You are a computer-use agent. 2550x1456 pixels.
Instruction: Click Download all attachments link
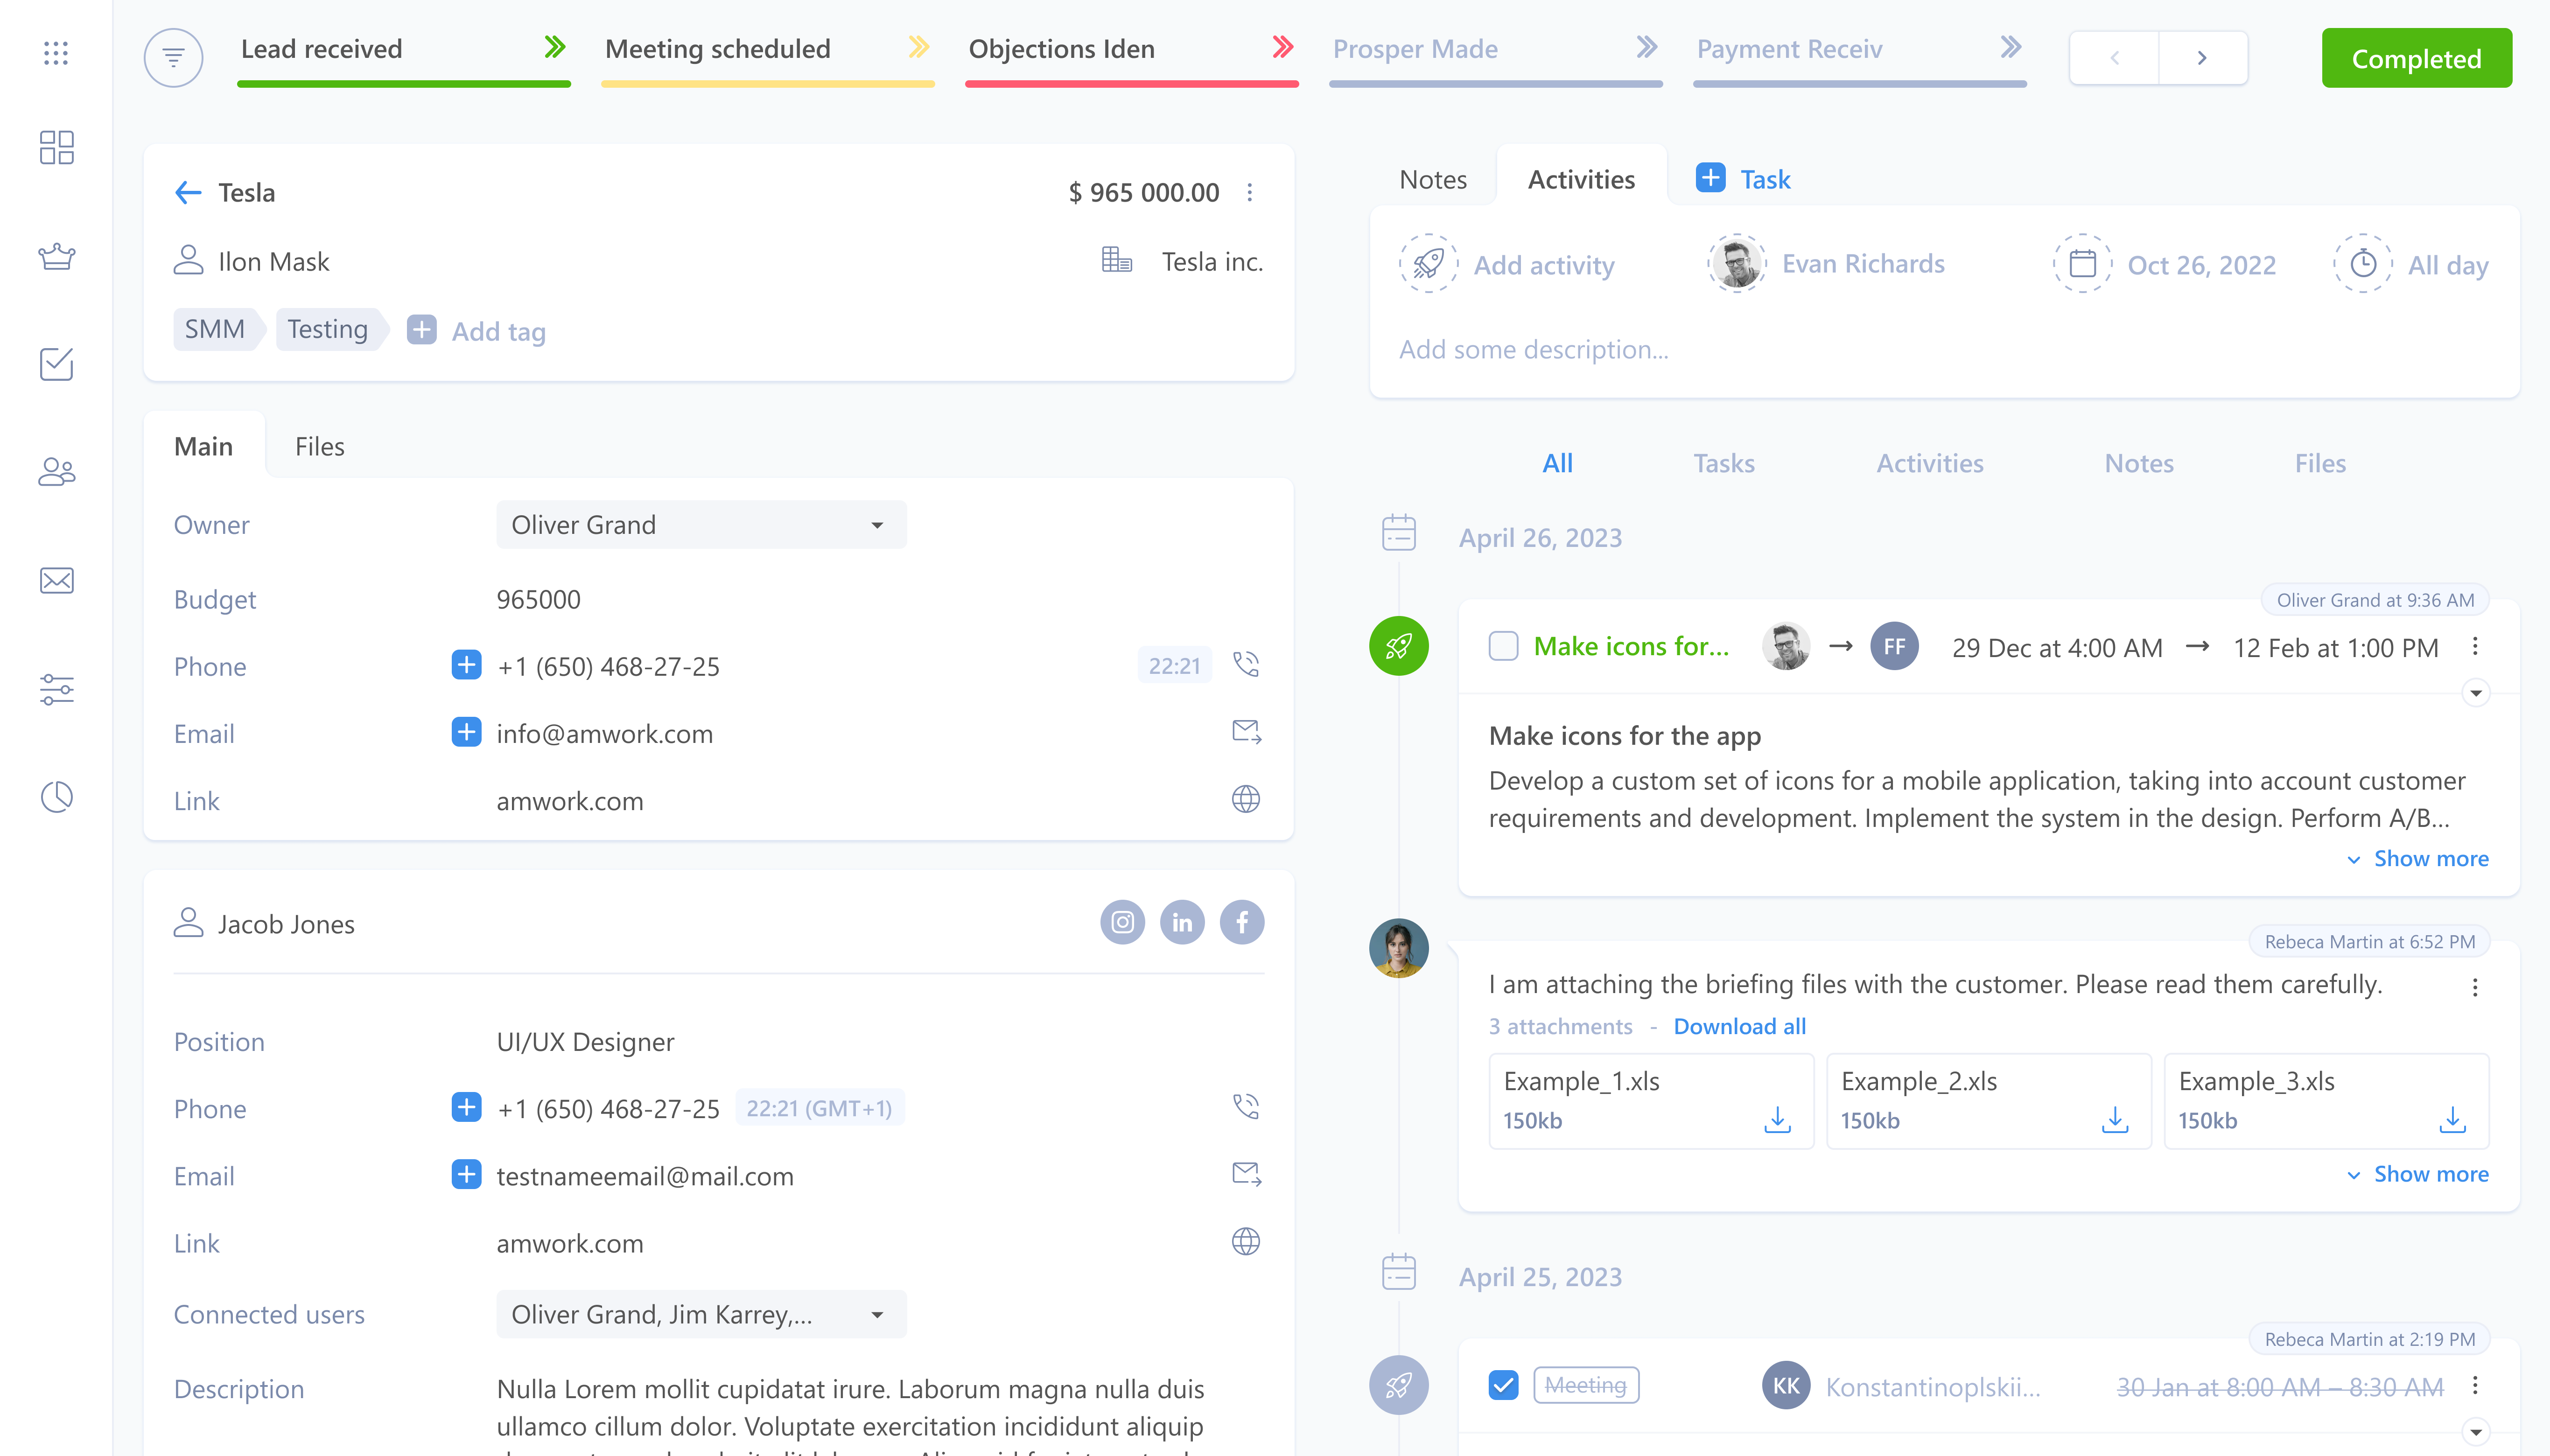coord(1739,1026)
